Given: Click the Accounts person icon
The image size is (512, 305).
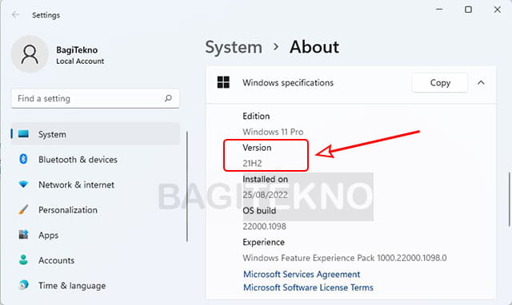Looking at the screenshot, I should click(x=23, y=259).
